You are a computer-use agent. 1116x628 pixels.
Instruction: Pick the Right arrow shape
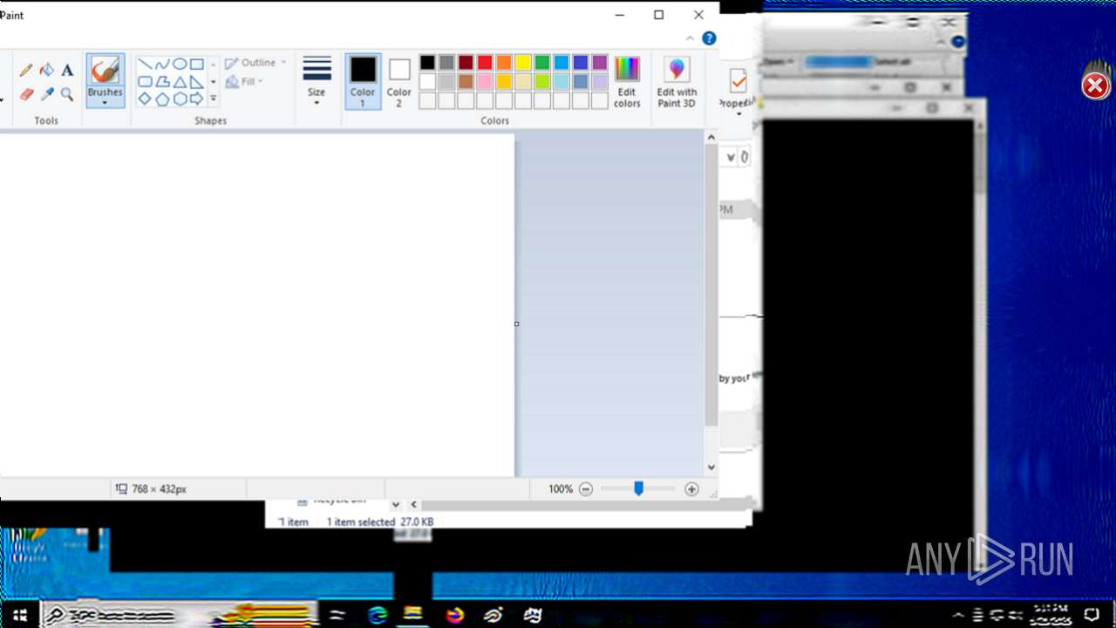197,99
